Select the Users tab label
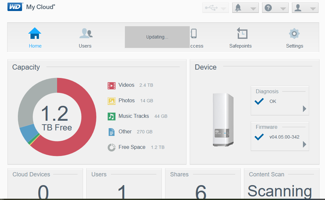The height and width of the screenshot is (200, 325). tap(85, 46)
